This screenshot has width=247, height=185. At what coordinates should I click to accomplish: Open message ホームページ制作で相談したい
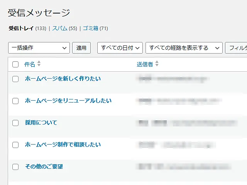[x=63, y=145]
